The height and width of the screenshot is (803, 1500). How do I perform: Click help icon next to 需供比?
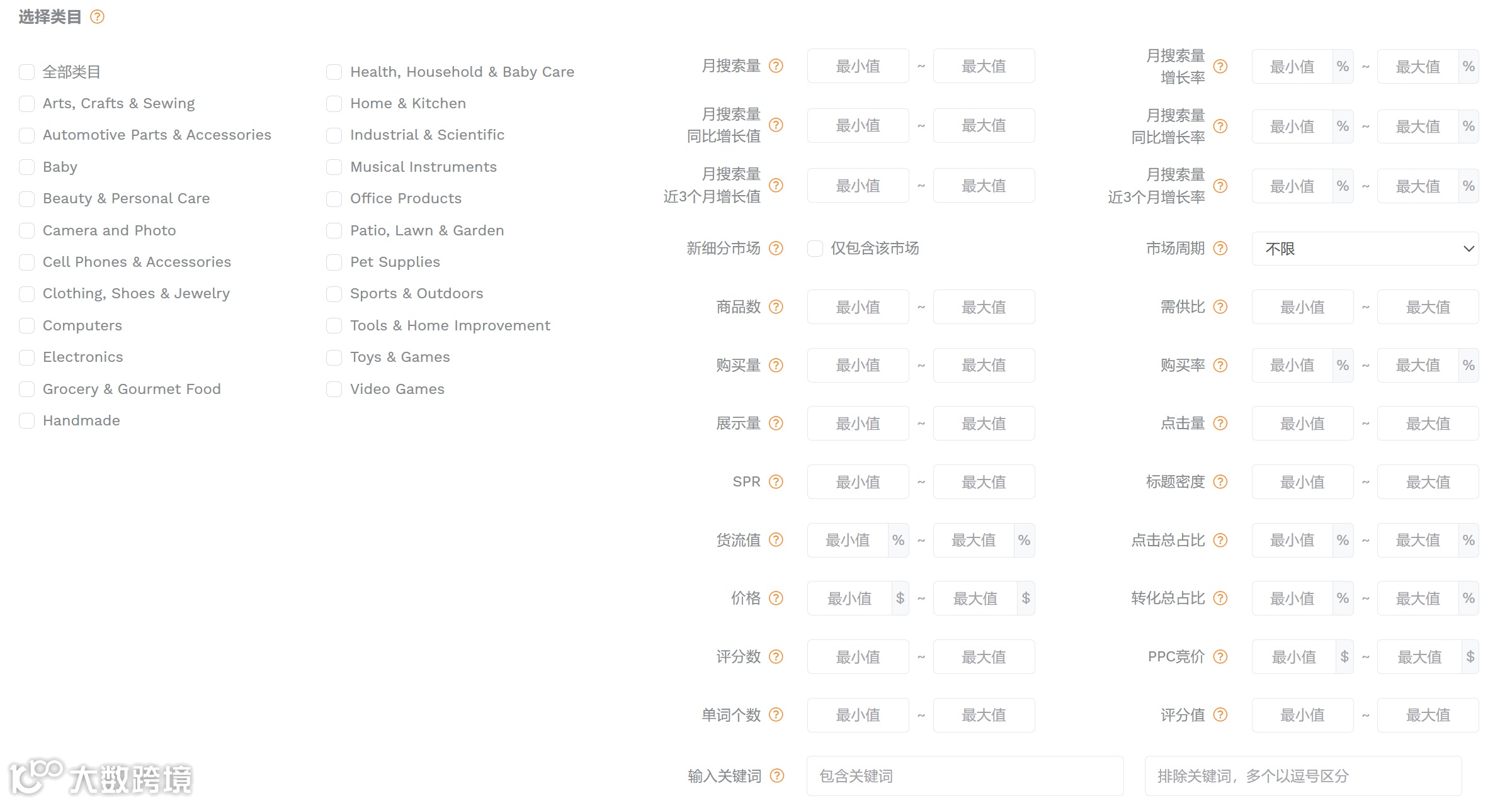1220,307
